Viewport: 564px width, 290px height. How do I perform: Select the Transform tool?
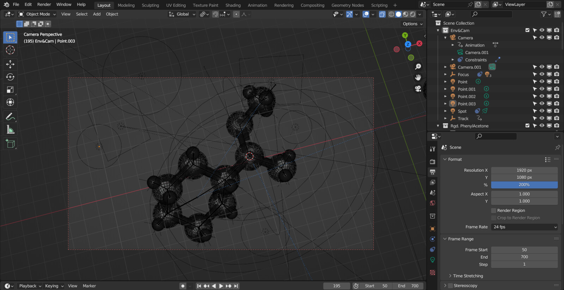pos(10,102)
